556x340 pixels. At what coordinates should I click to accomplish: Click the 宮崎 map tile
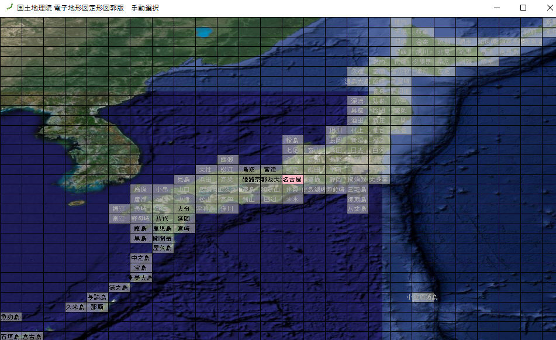coord(184,228)
